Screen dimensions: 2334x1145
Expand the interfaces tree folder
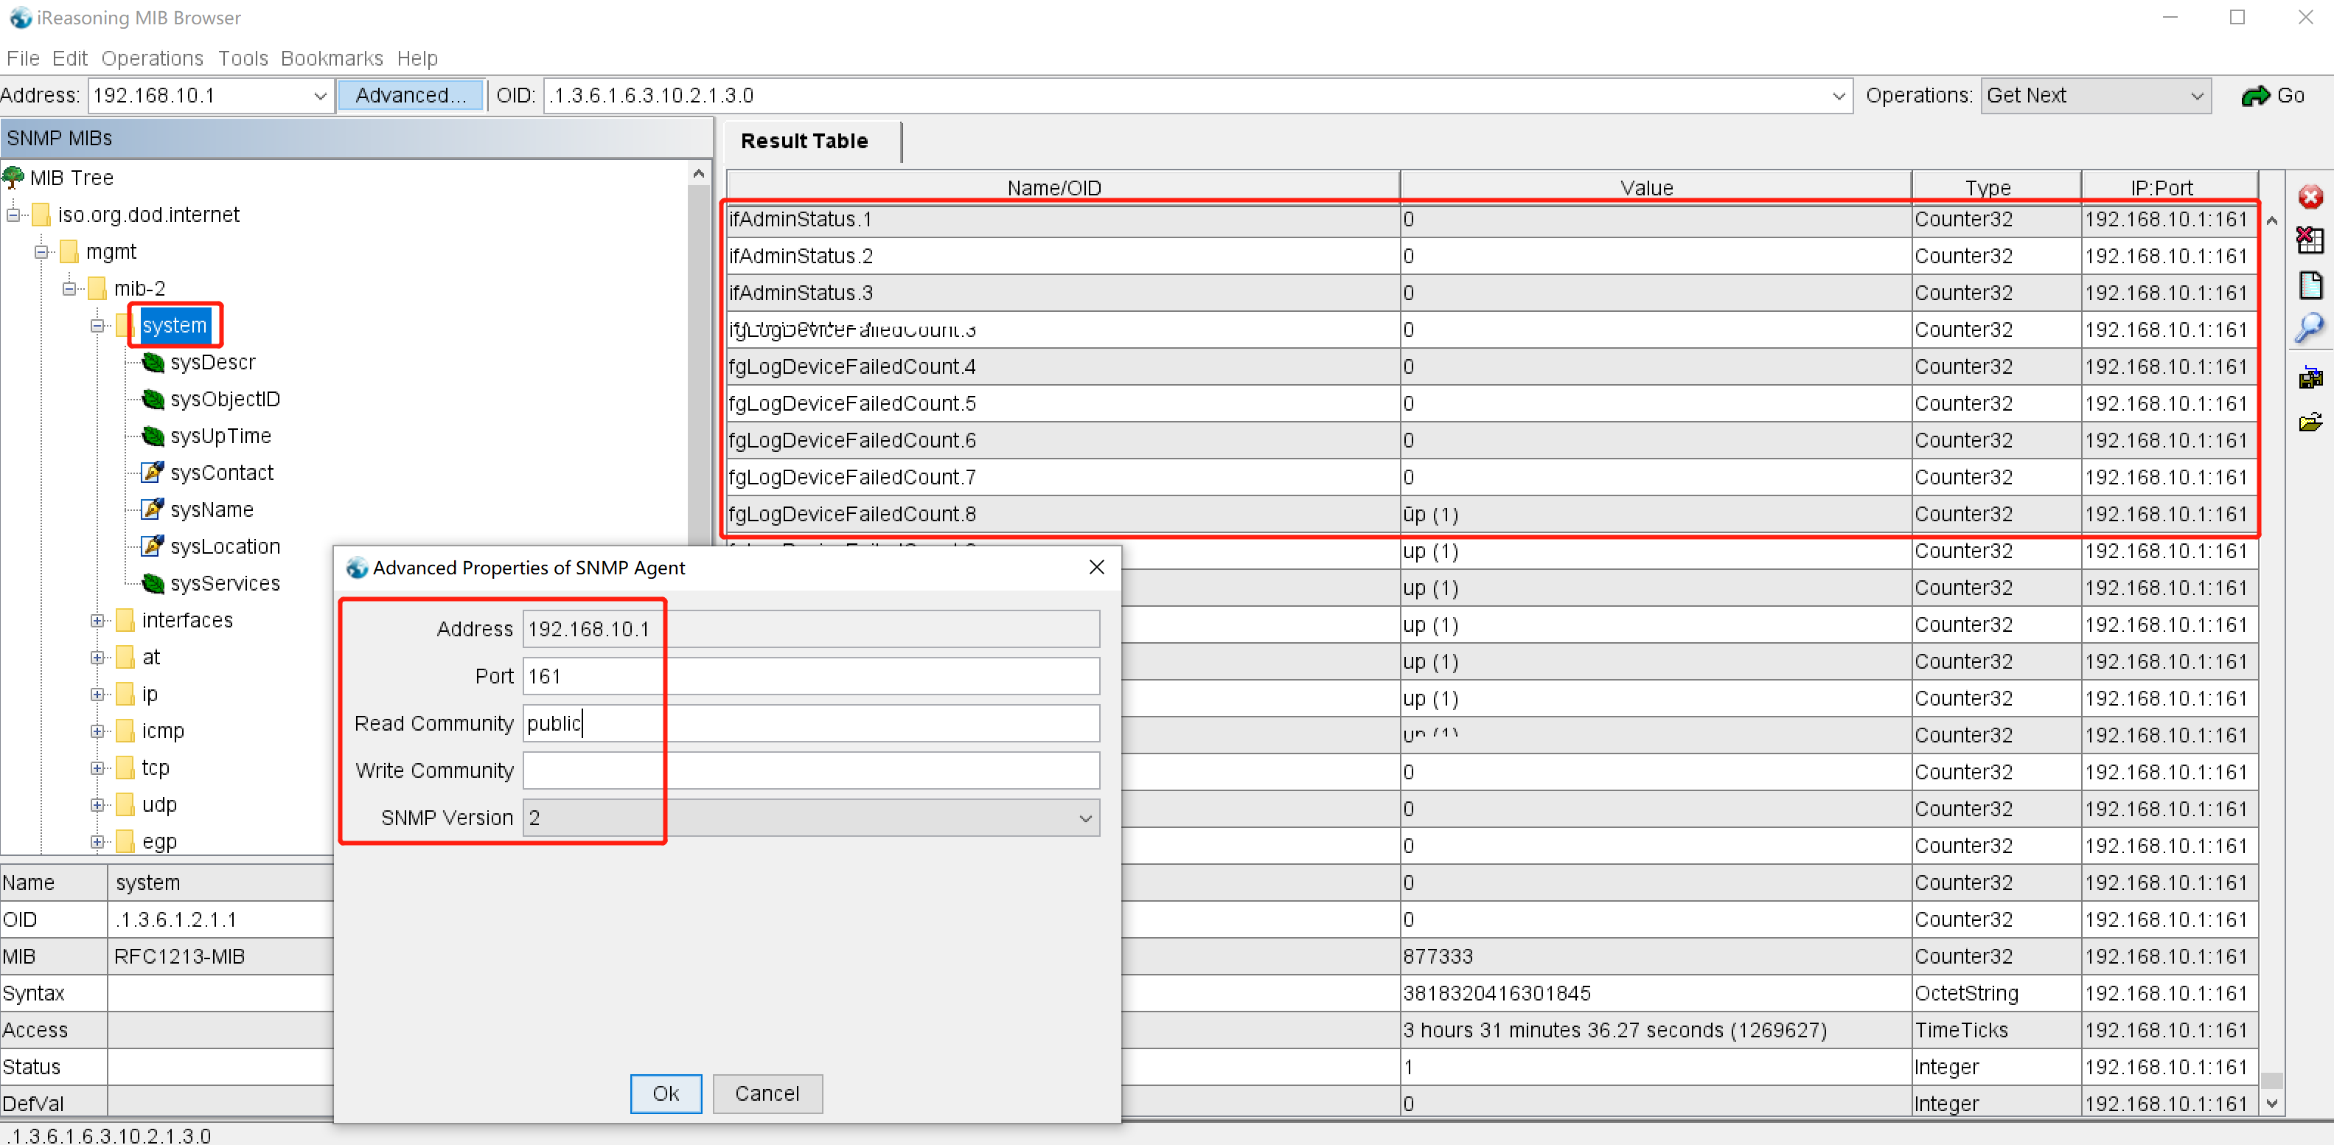(x=98, y=621)
